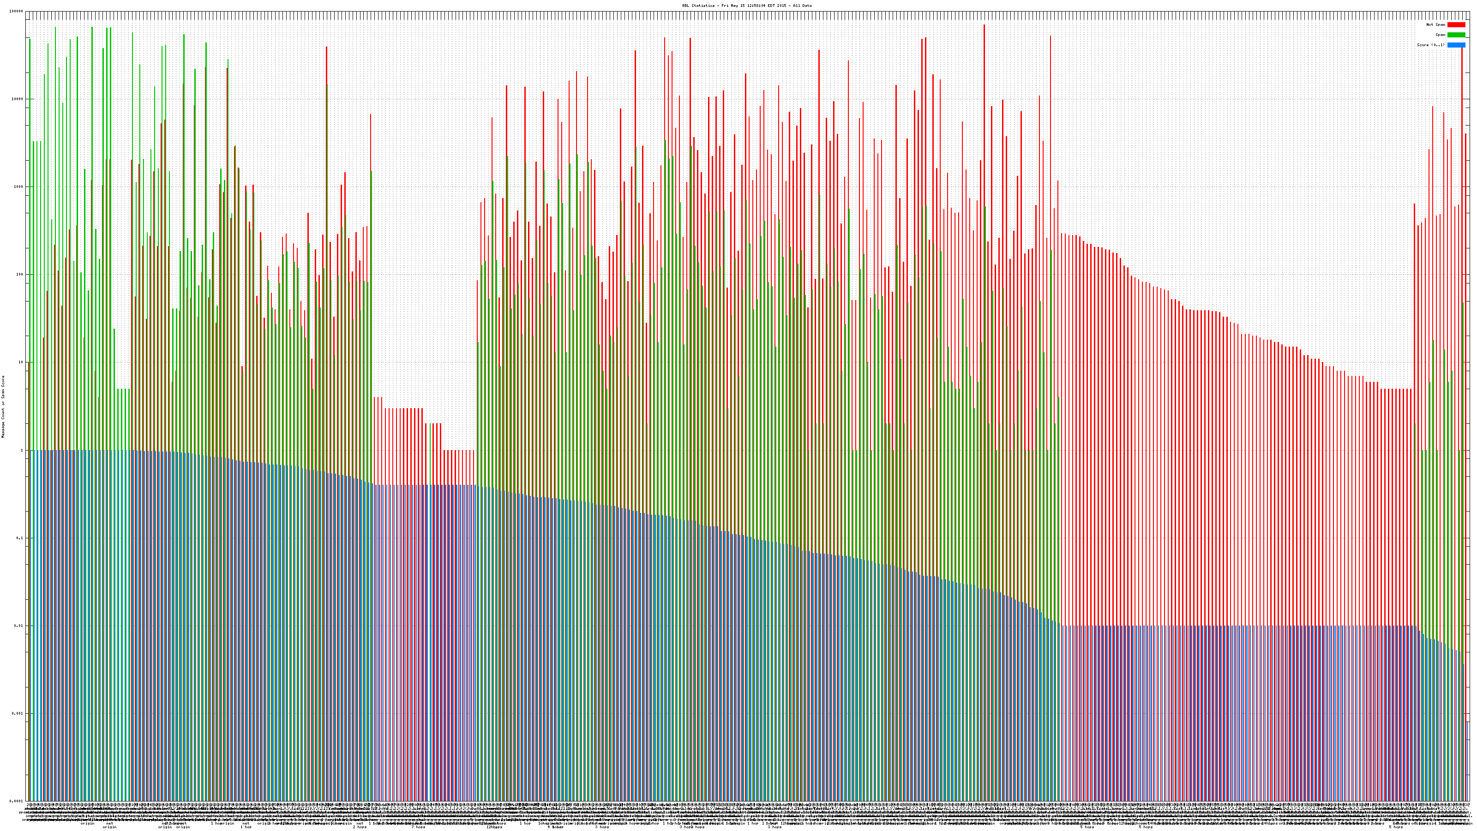Click the 0.1 y-axis tick label
Screen dimensions: 1477x831
[x=20, y=538]
